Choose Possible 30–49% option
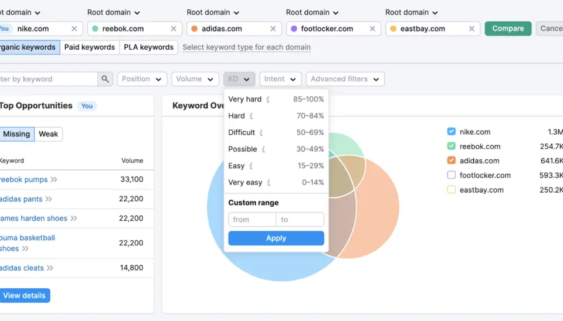This screenshot has height=321, width=563. (276, 149)
